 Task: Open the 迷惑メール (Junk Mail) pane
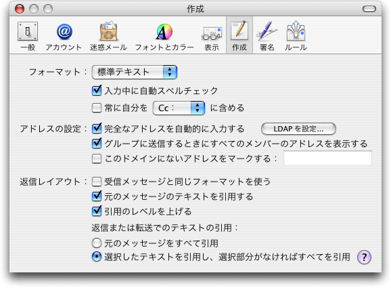tap(108, 36)
